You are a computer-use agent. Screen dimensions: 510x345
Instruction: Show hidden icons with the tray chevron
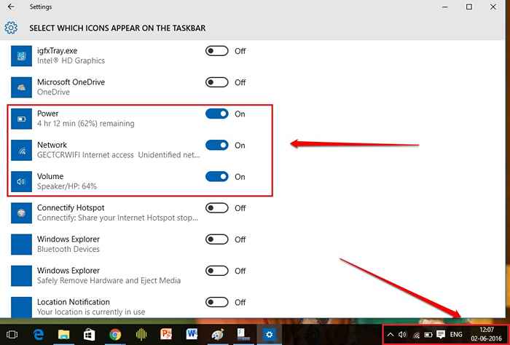point(391,335)
